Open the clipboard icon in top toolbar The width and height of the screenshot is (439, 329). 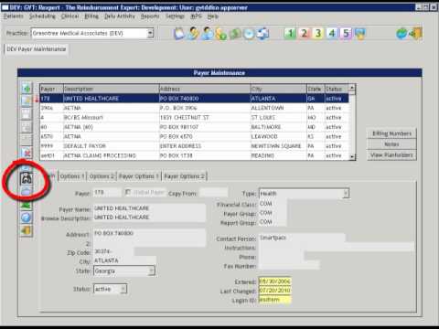(x=179, y=33)
